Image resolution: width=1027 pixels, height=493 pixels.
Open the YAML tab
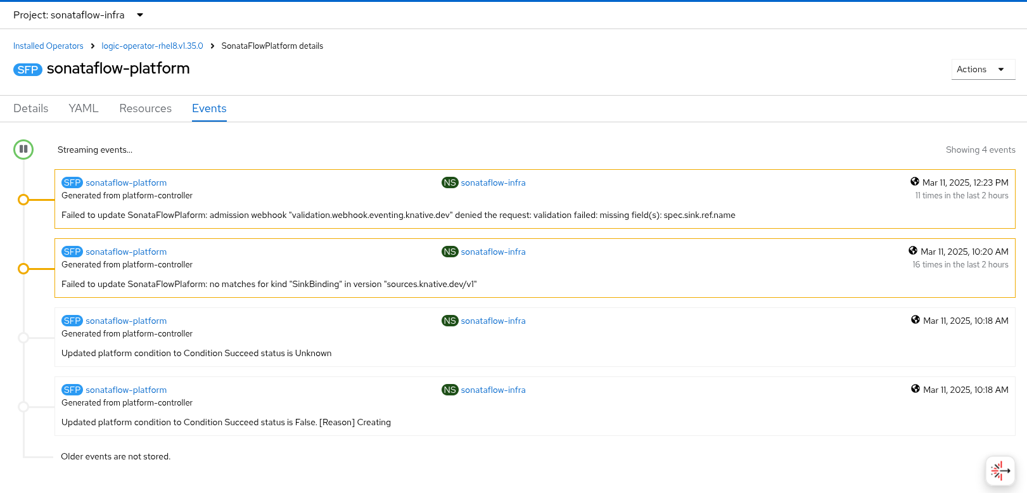pos(84,108)
